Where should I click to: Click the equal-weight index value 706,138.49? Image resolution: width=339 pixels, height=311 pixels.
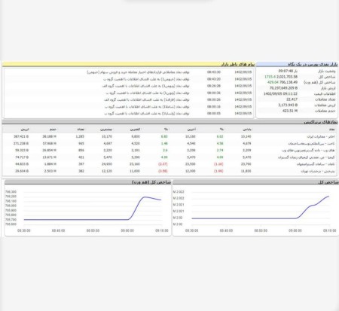(289, 82)
